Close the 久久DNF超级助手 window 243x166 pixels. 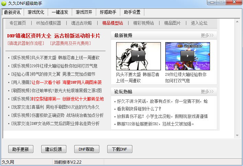(x=234, y=2)
